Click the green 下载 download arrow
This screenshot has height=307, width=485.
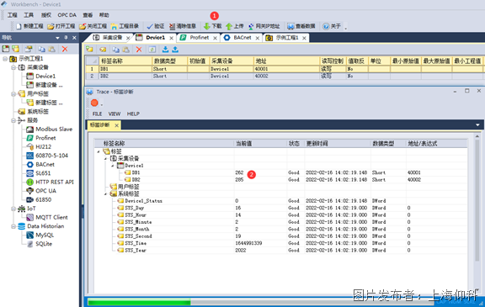click(x=207, y=26)
